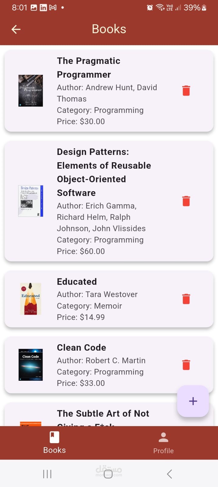This screenshot has height=487, width=218.
Task: Open the Books tab icon in bottom navigation
Action: 54,436
